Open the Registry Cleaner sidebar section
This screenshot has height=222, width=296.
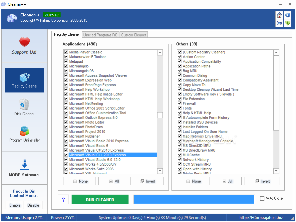pos(25,80)
